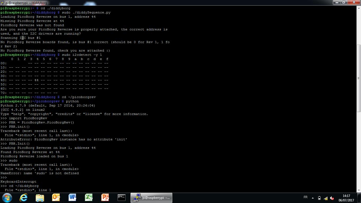Open Windows Explorer folder icon
This screenshot has width=361, height=203.
coord(40,198)
